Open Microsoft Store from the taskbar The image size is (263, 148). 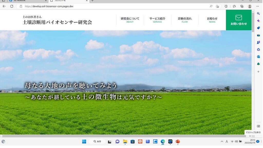pos(133,142)
